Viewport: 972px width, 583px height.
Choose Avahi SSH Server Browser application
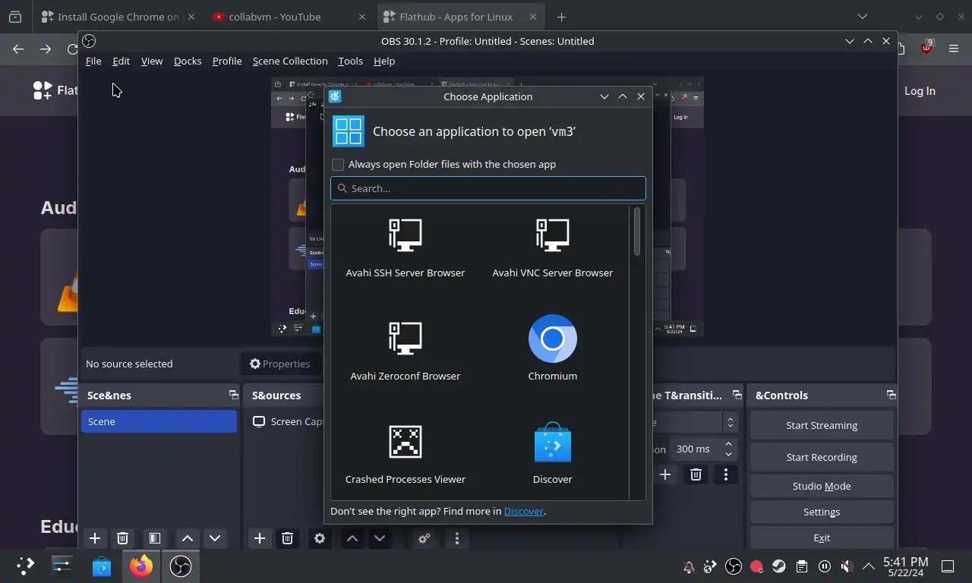(405, 247)
